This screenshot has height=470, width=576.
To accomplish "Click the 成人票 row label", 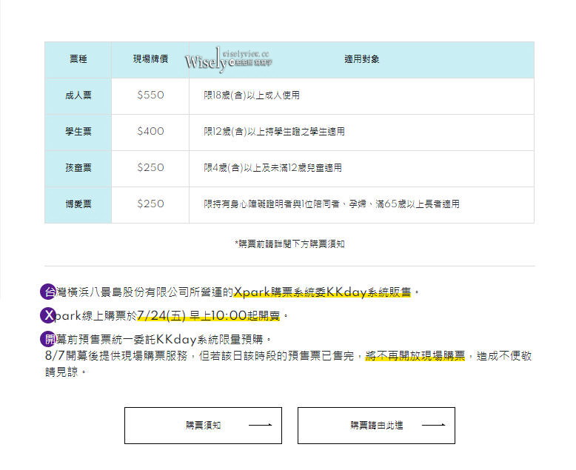I will coord(78,95).
